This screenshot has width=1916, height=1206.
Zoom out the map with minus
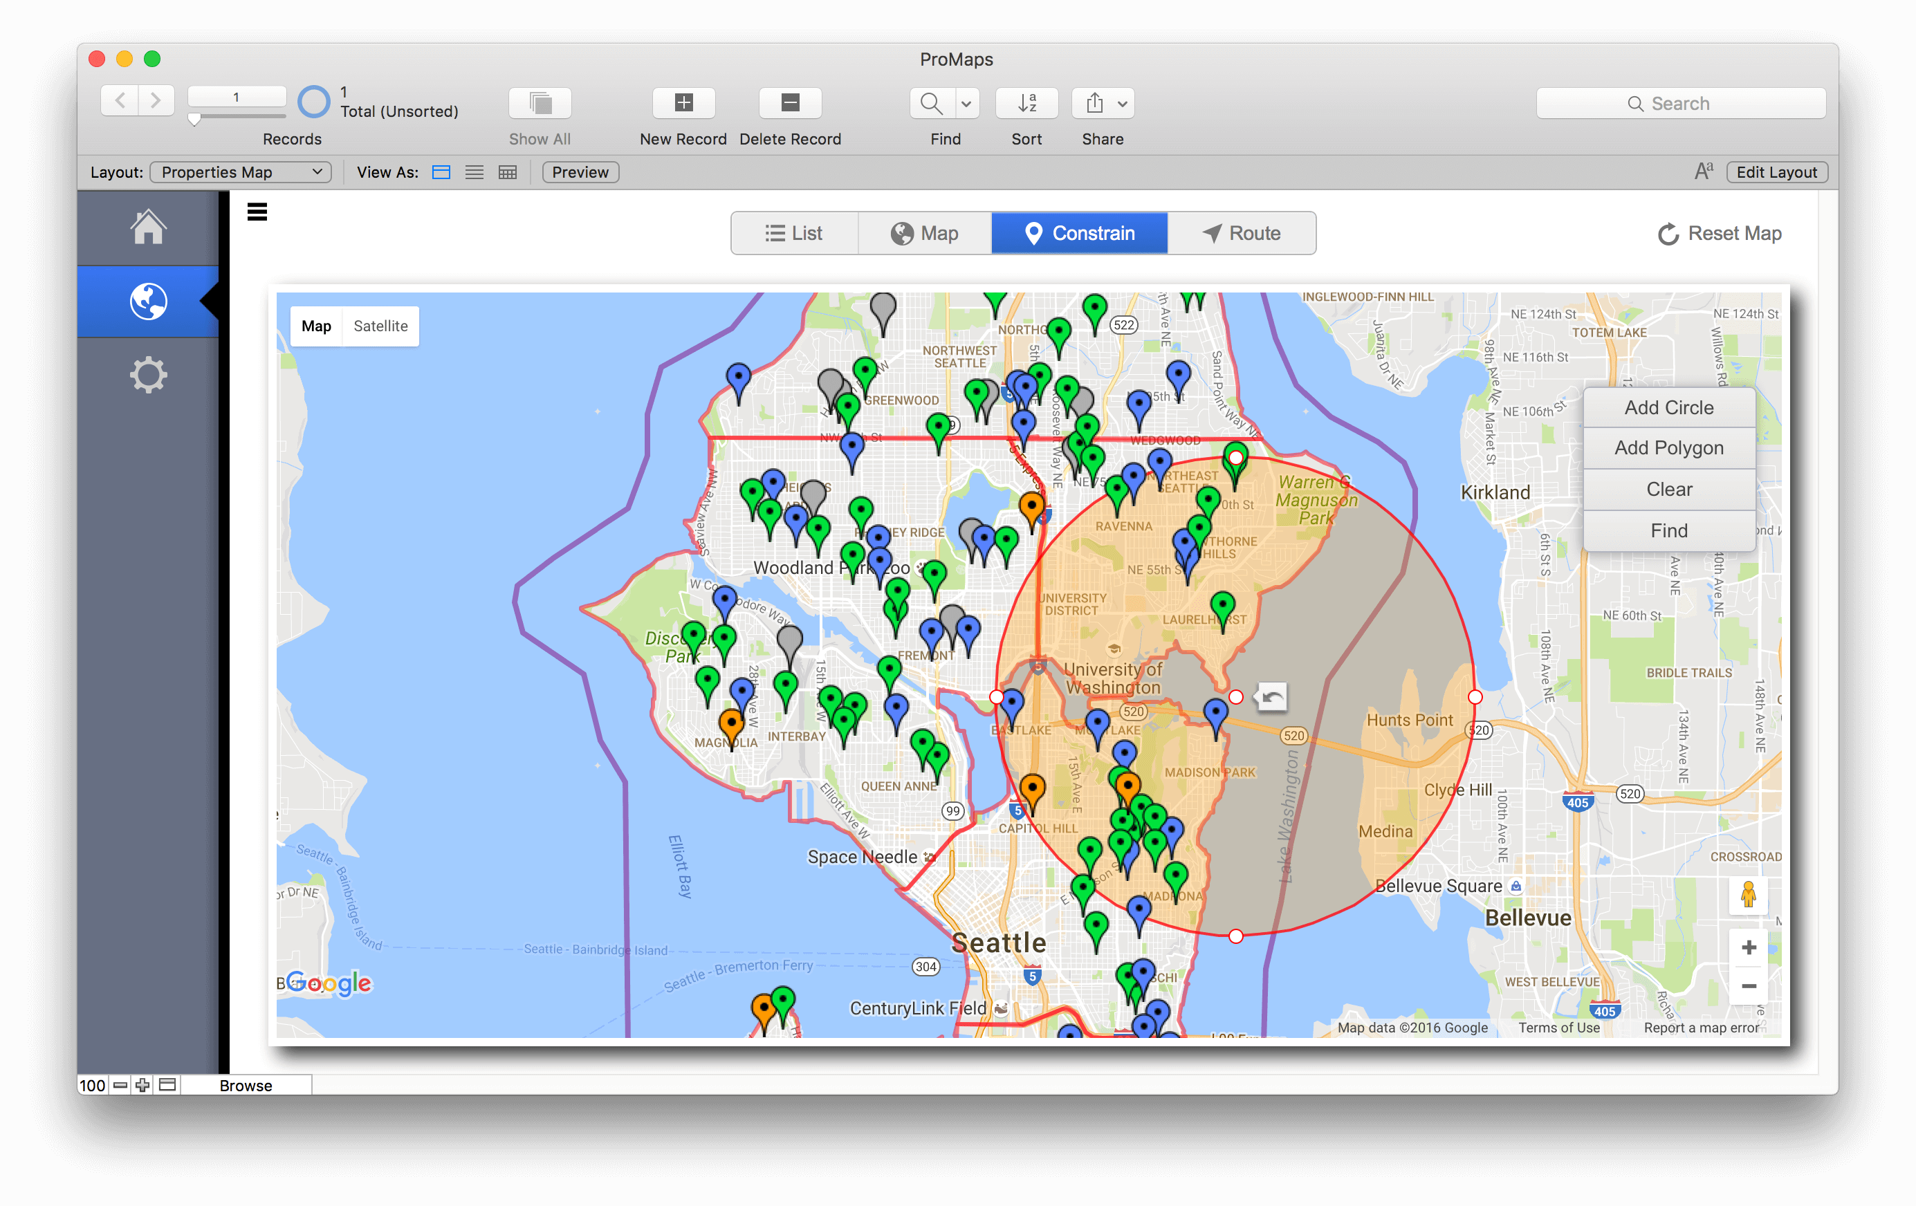click(x=1748, y=985)
